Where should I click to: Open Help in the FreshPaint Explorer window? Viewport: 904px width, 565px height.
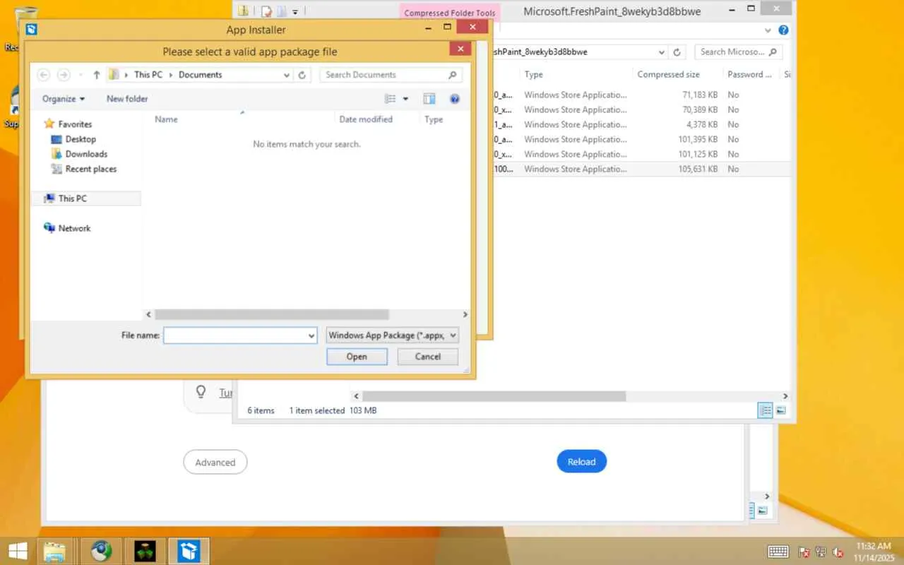click(783, 30)
